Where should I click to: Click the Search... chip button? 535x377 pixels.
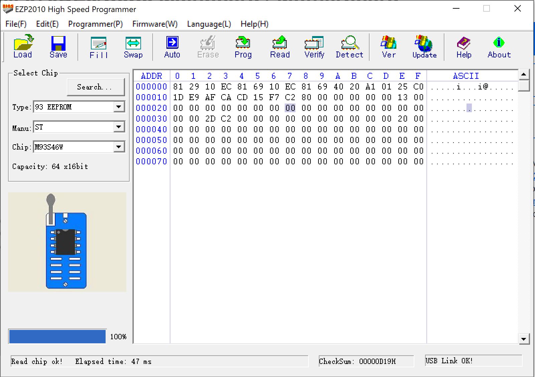pyautogui.click(x=96, y=87)
